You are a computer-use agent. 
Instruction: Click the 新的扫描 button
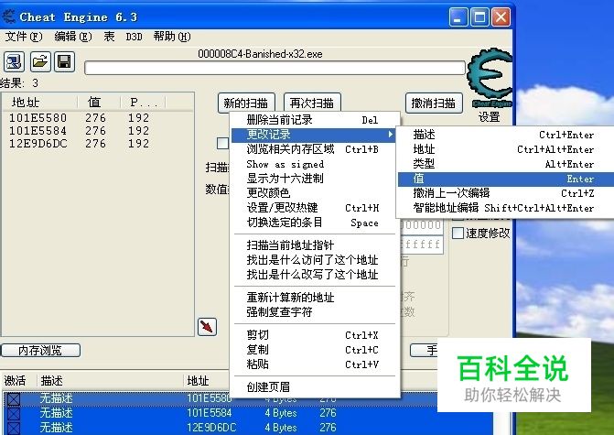point(246,103)
